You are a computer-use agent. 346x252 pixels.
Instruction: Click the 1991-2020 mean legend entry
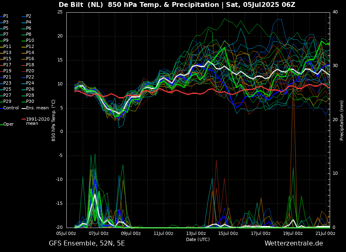tap(37, 121)
